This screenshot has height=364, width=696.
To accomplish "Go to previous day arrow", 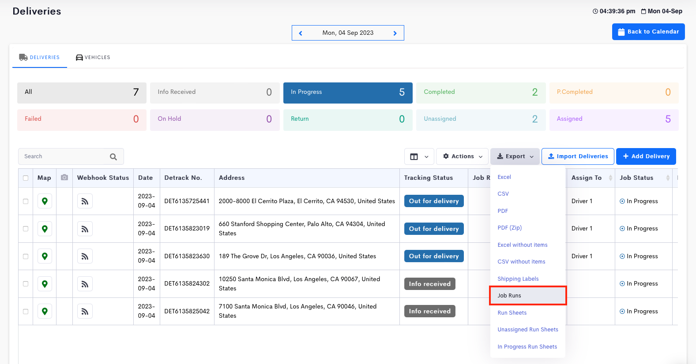I will pyautogui.click(x=301, y=33).
